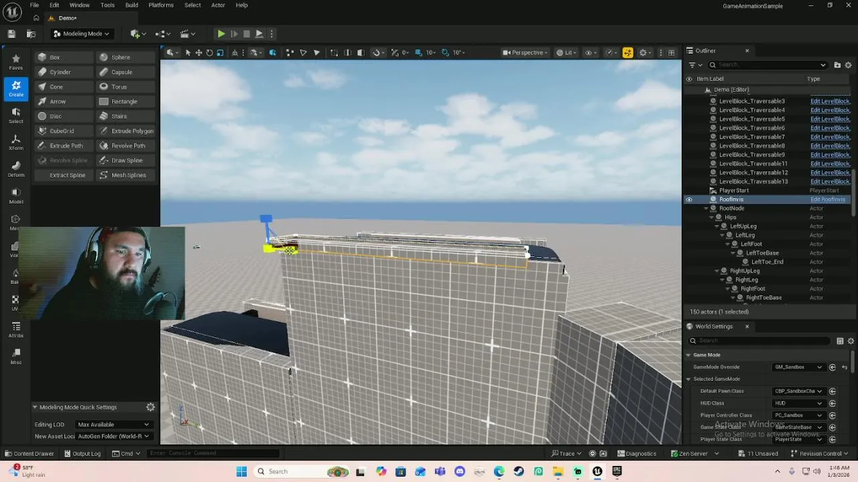Choose the Stairs shape tool
Image resolution: width=858 pixels, height=482 pixels.
pos(127,116)
